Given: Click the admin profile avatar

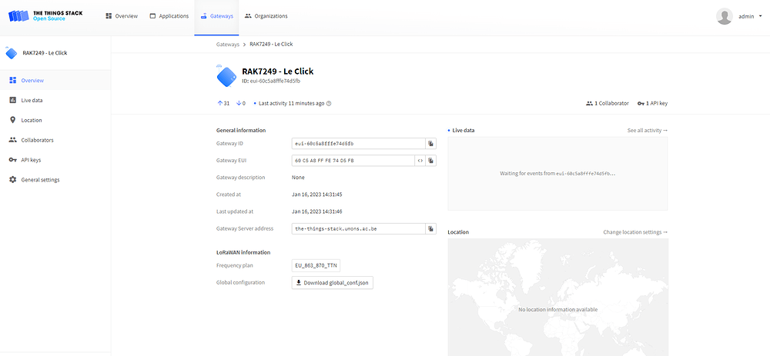Looking at the screenshot, I should 725,16.
